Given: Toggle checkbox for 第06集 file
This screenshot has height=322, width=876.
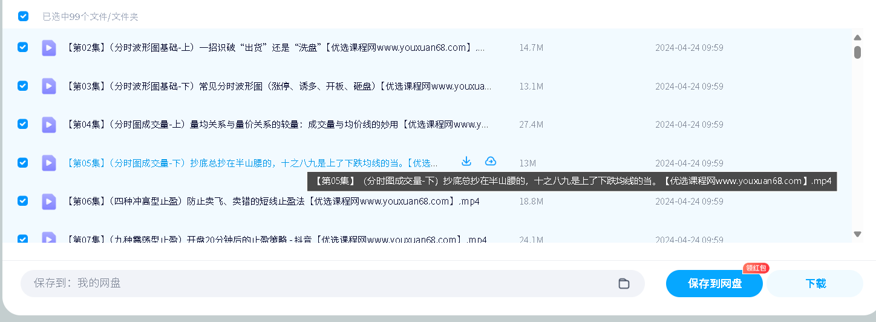Looking at the screenshot, I should point(23,201).
